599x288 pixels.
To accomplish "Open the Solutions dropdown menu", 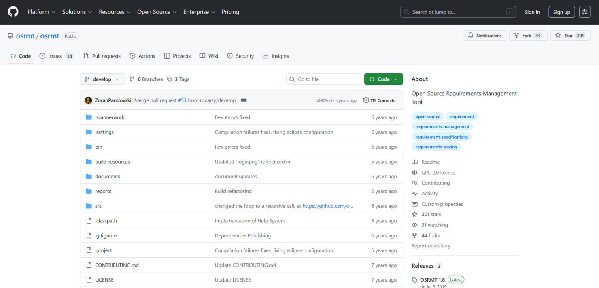I will click(x=77, y=12).
